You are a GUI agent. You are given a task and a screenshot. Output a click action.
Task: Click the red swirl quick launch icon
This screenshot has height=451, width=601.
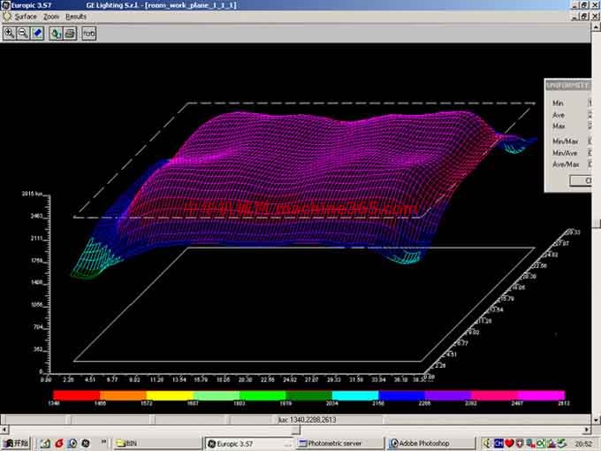pyautogui.click(x=59, y=443)
